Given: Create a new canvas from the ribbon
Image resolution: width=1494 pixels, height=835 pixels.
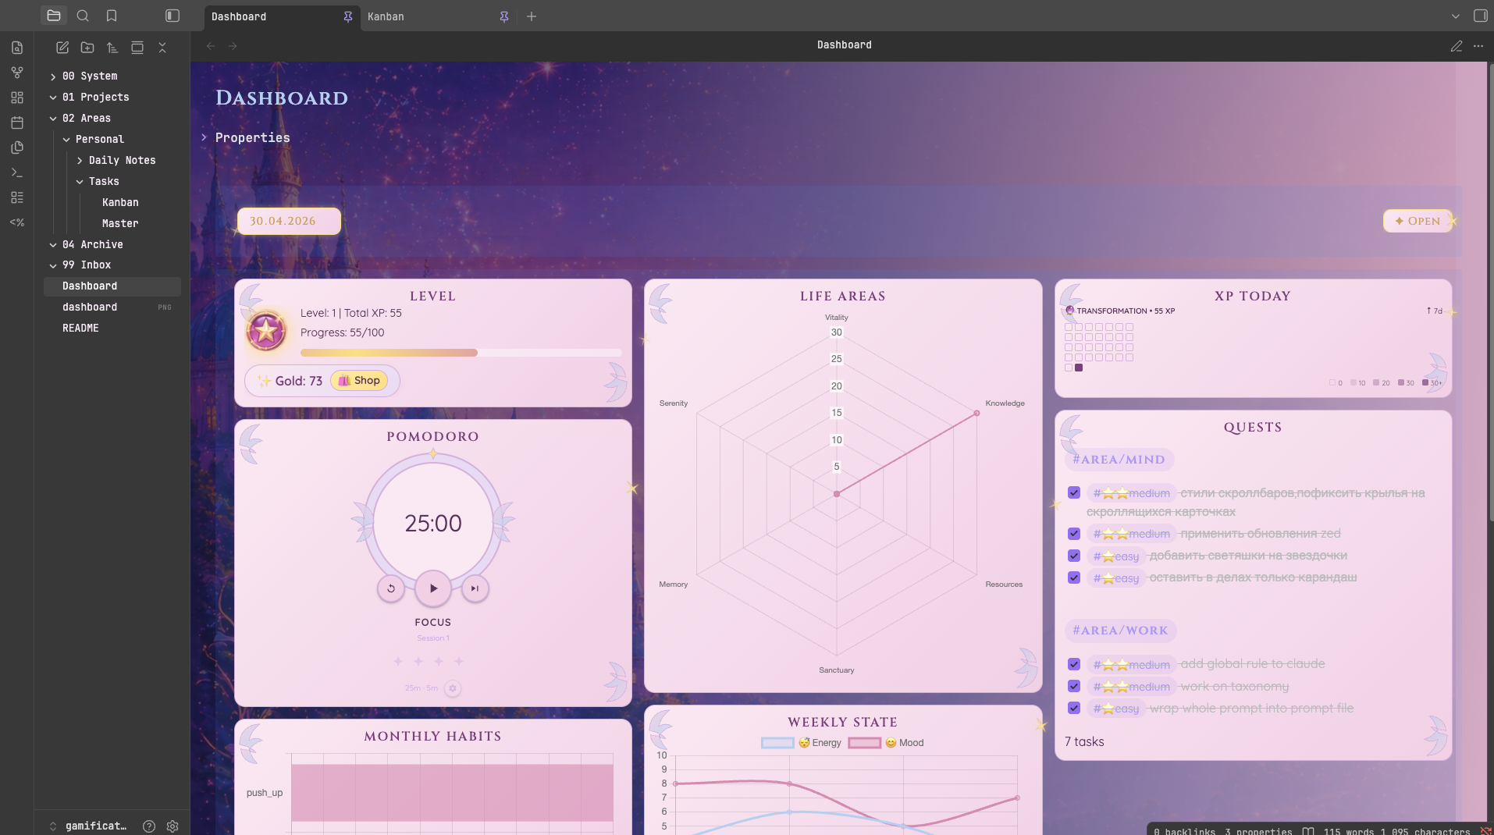Looking at the screenshot, I should point(17,98).
